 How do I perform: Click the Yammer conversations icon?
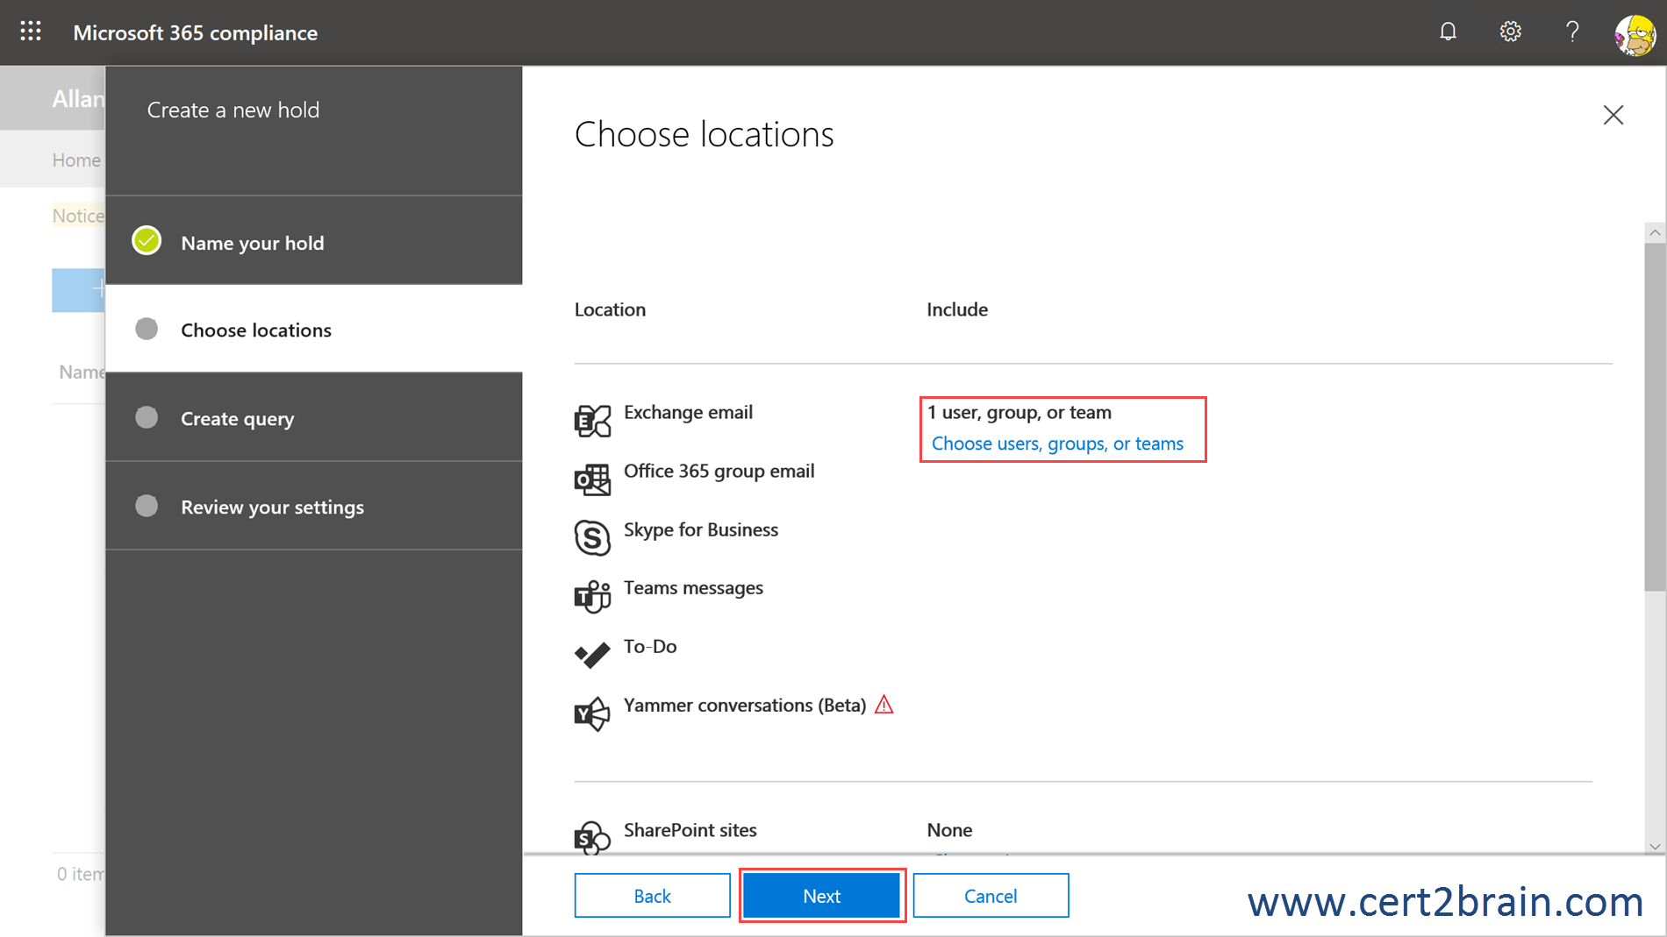tap(592, 713)
